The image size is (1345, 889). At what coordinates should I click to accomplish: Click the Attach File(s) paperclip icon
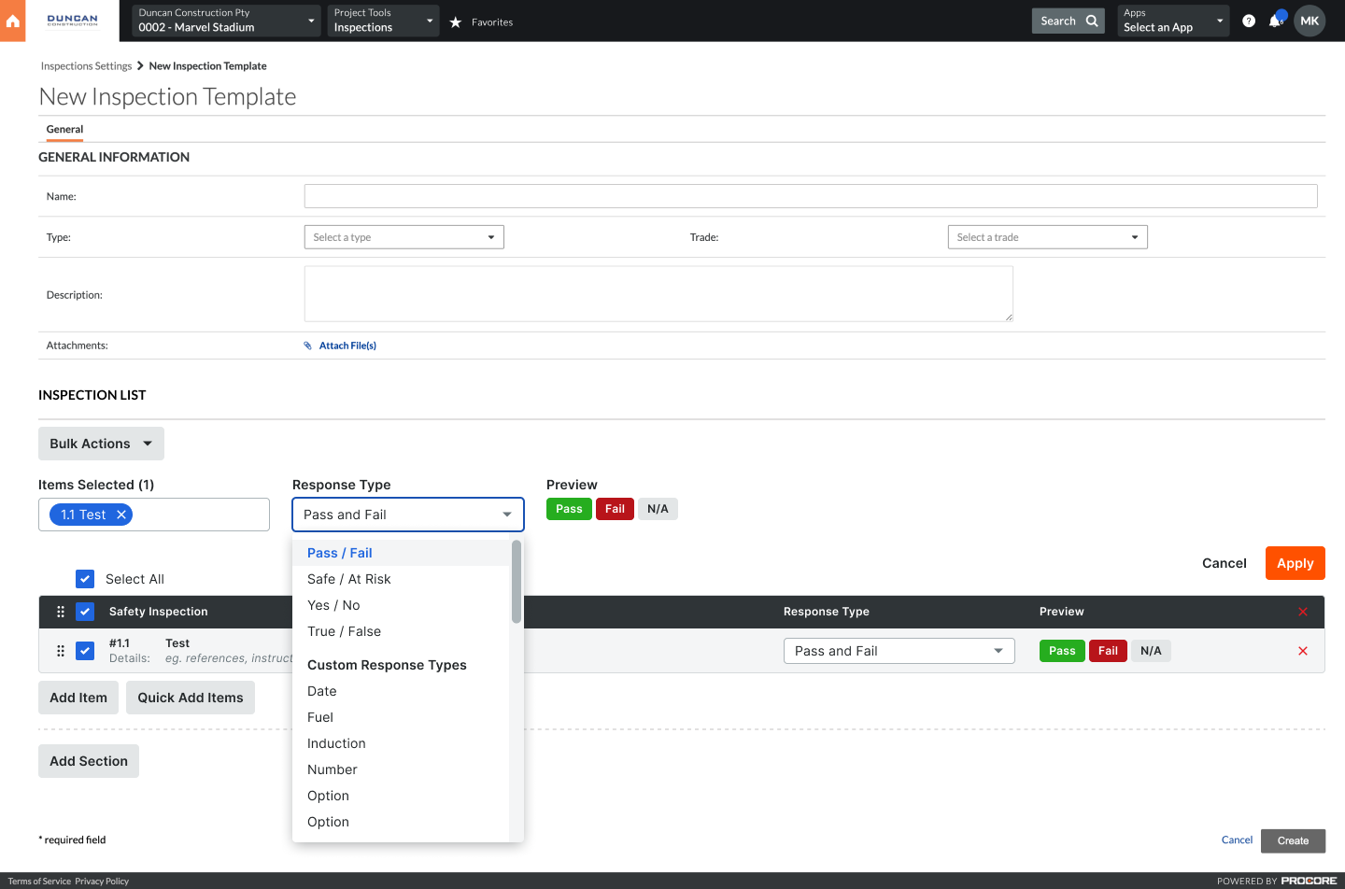tap(308, 345)
